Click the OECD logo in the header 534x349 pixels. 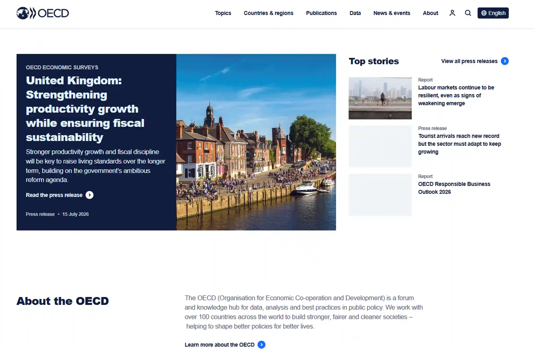pos(43,13)
